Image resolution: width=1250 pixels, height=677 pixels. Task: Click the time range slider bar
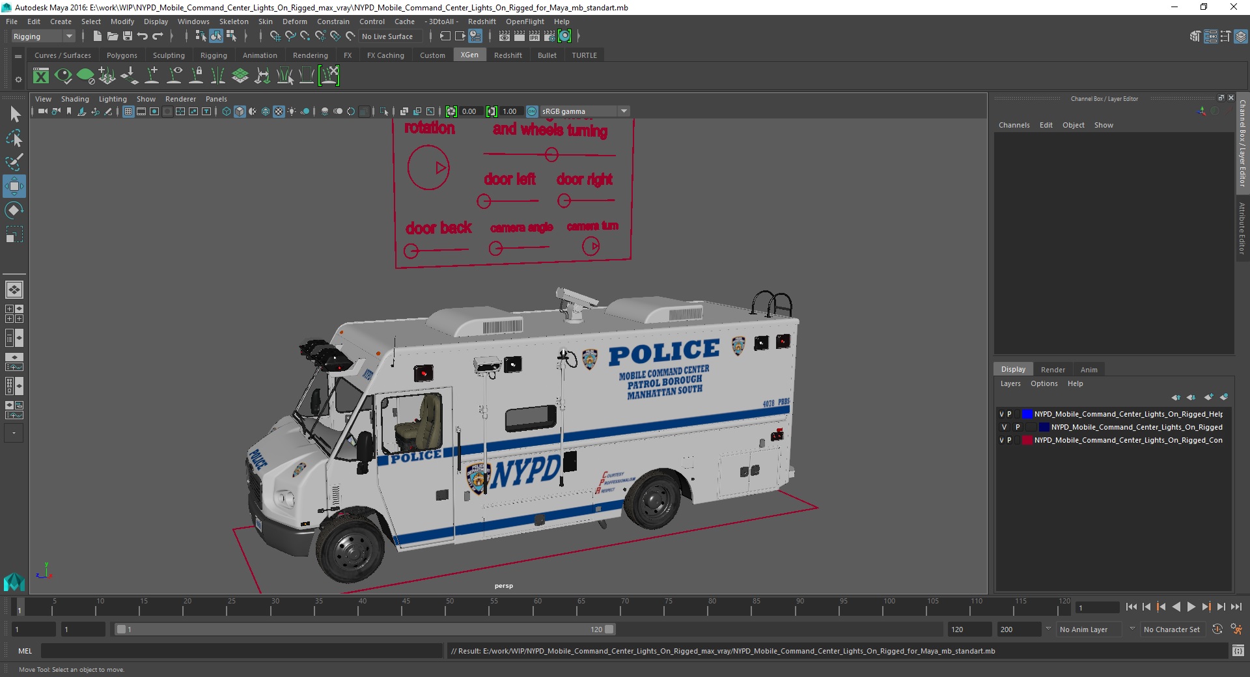pyautogui.click(x=365, y=629)
